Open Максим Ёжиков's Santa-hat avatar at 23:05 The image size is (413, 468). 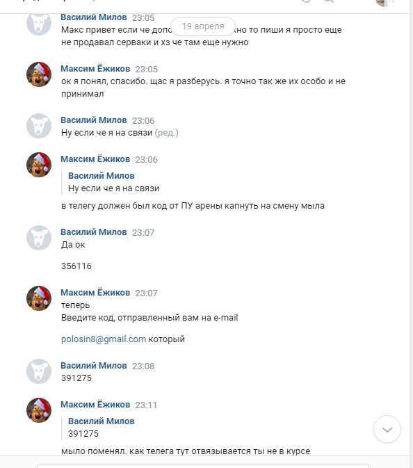[x=39, y=74]
